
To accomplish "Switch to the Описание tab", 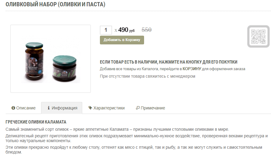I will tap(23, 108).
